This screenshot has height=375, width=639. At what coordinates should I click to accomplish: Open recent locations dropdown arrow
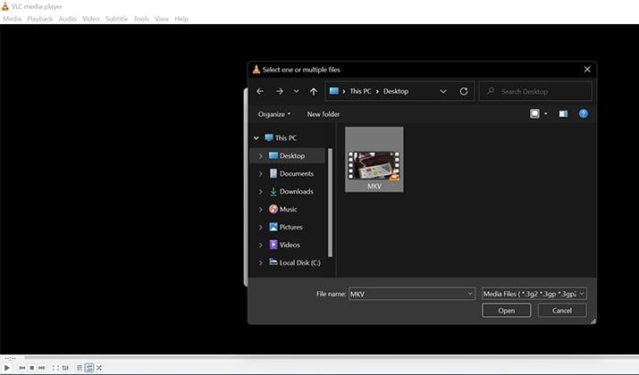point(297,91)
